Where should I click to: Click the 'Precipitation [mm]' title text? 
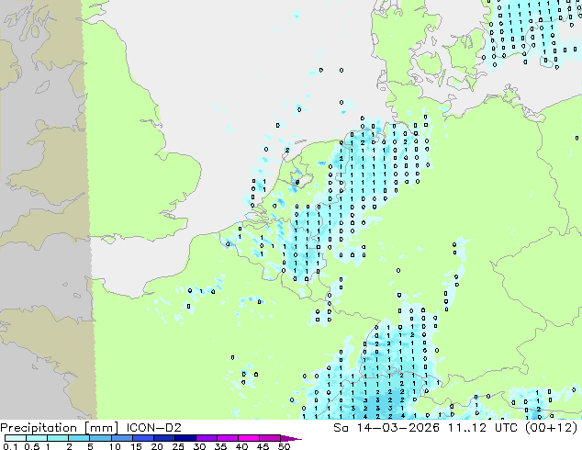[60, 428]
